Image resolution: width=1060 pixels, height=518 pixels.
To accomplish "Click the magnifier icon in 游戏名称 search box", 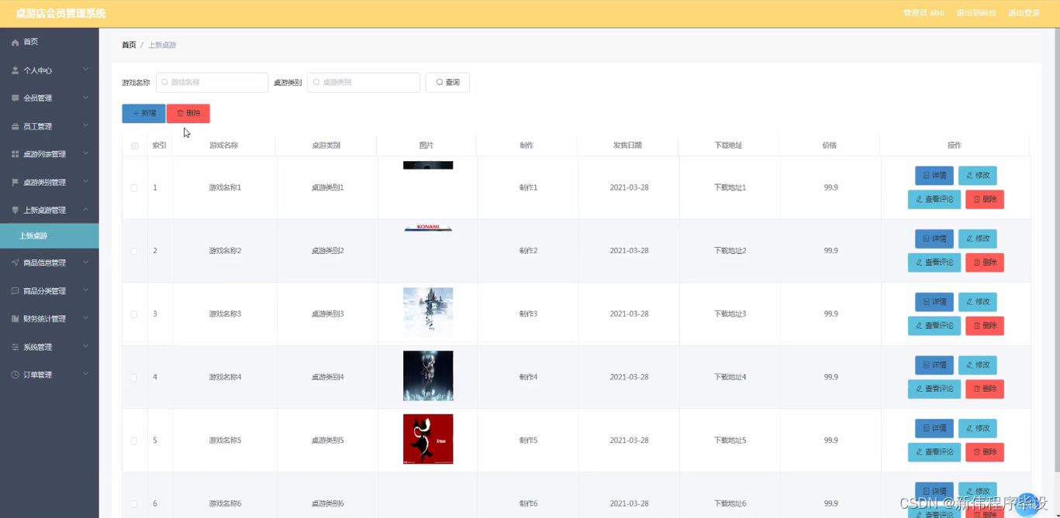I will click(163, 82).
